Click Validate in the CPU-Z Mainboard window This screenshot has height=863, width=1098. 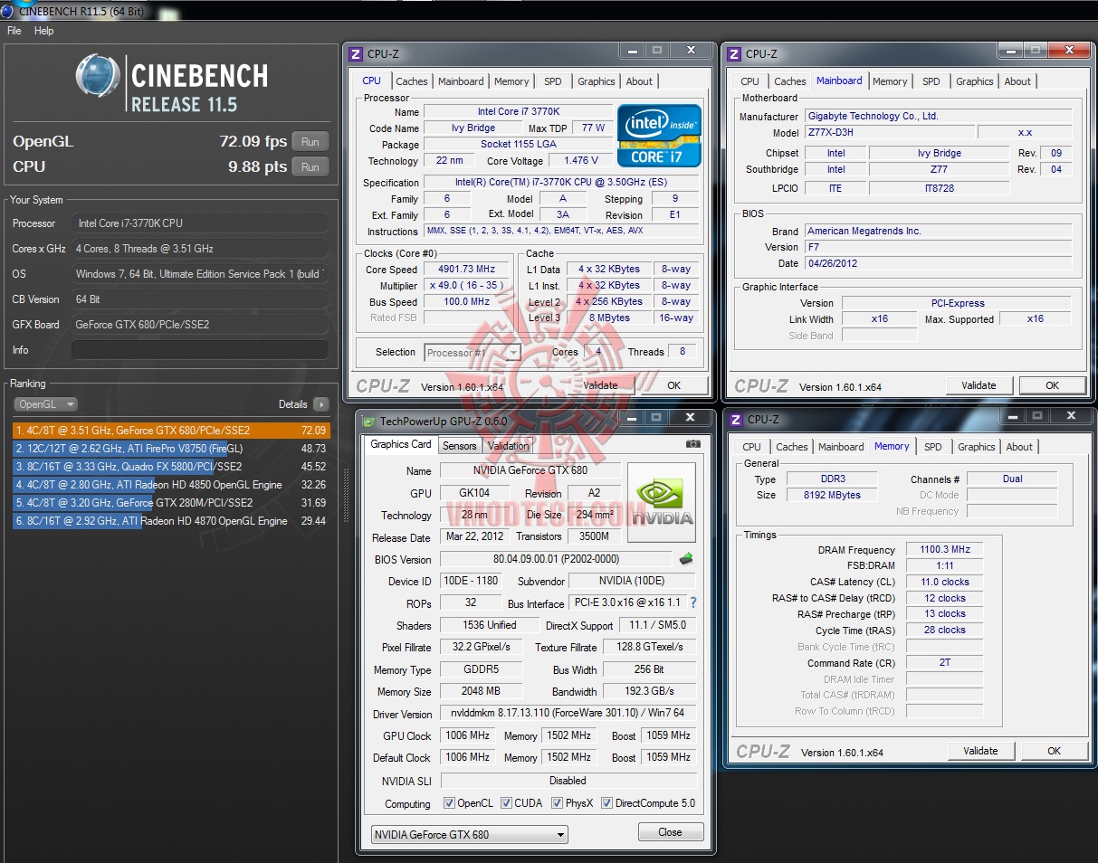pyautogui.click(x=979, y=385)
